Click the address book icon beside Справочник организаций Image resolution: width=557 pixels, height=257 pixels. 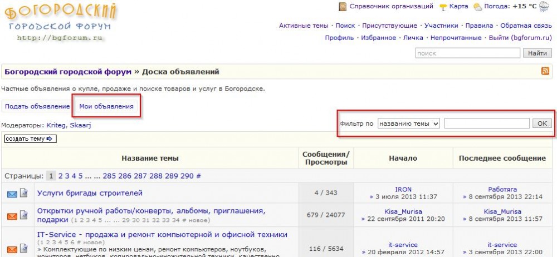[343, 7]
